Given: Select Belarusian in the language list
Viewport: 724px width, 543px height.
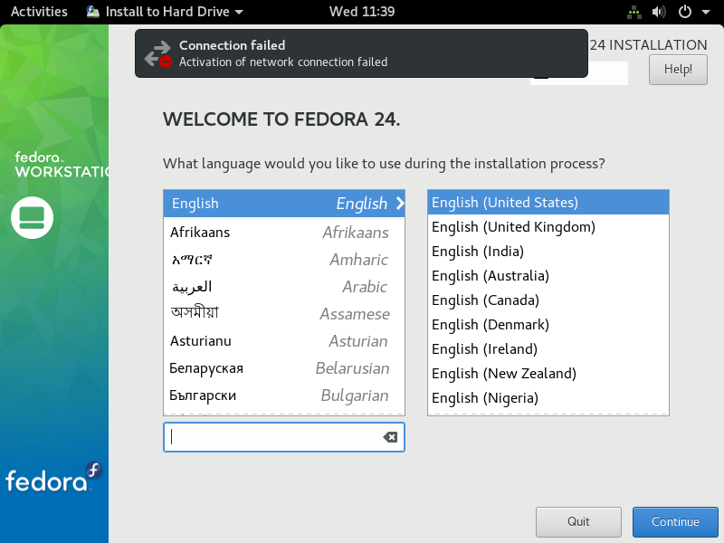Looking at the screenshot, I should pos(284,368).
